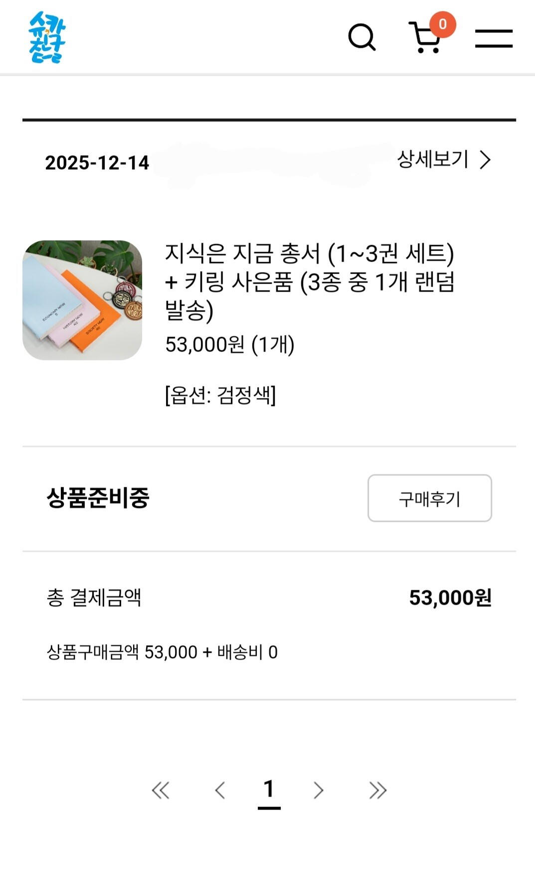
Task: Click the 옵션: 검정색 option text
Action: (220, 396)
